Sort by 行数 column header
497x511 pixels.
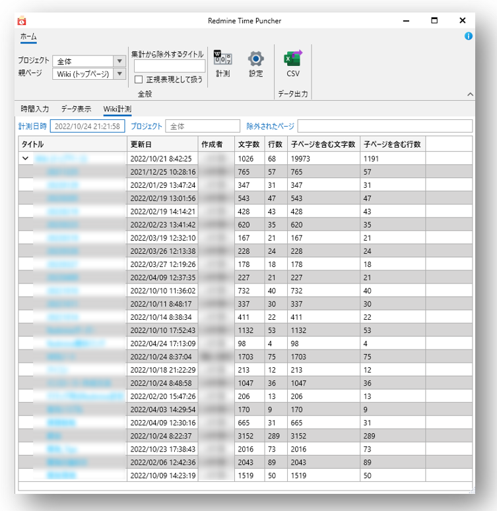pos(276,144)
